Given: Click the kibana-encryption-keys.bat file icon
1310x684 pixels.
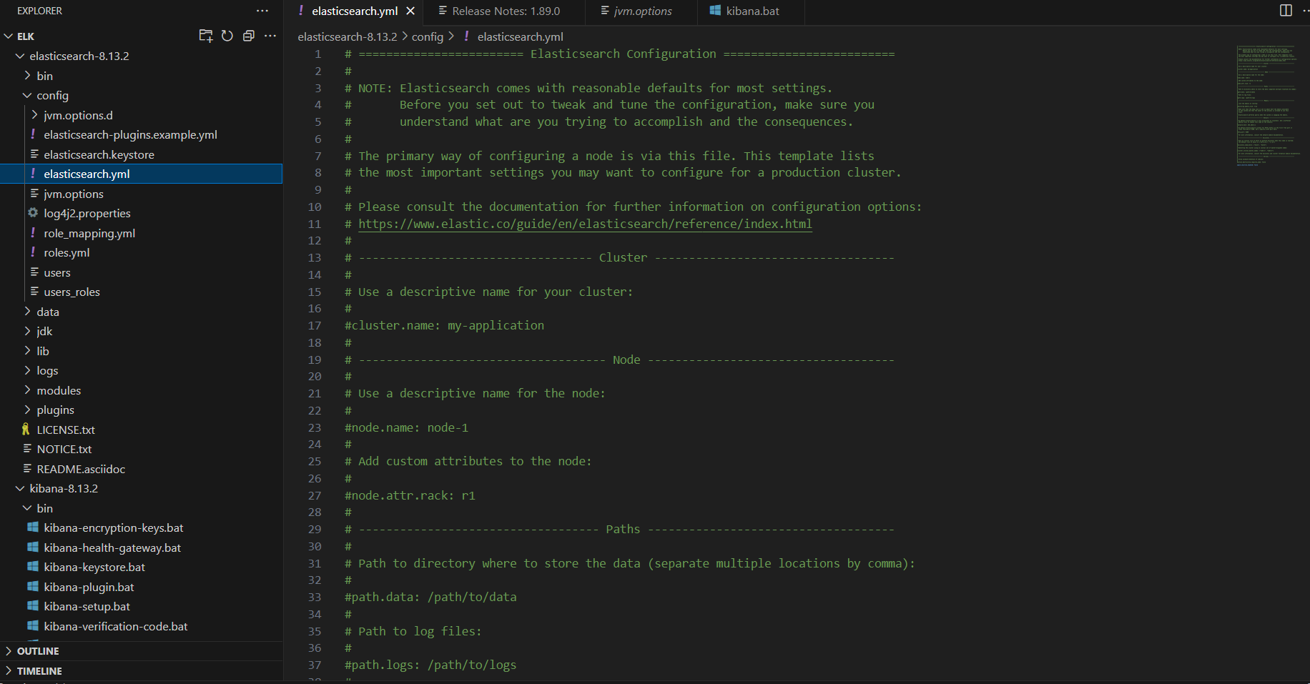Looking at the screenshot, I should 33,527.
